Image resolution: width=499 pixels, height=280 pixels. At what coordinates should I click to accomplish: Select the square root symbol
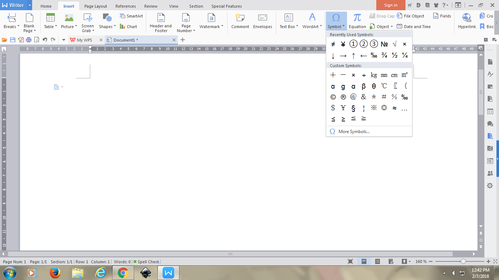pyautogui.click(x=394, y=44)
